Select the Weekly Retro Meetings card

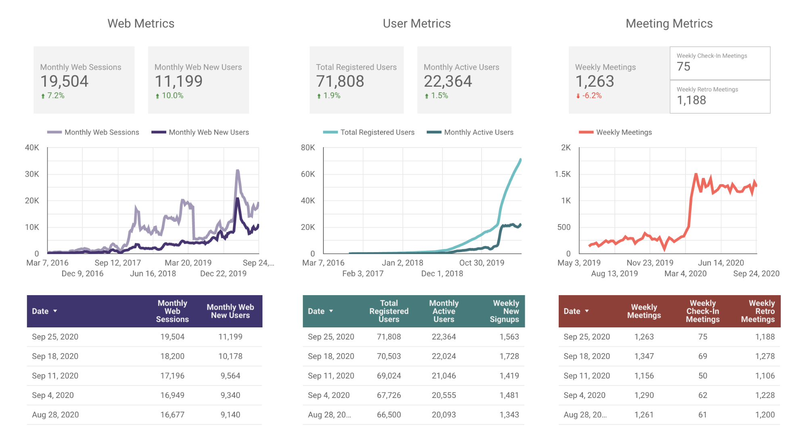point(720,97)
